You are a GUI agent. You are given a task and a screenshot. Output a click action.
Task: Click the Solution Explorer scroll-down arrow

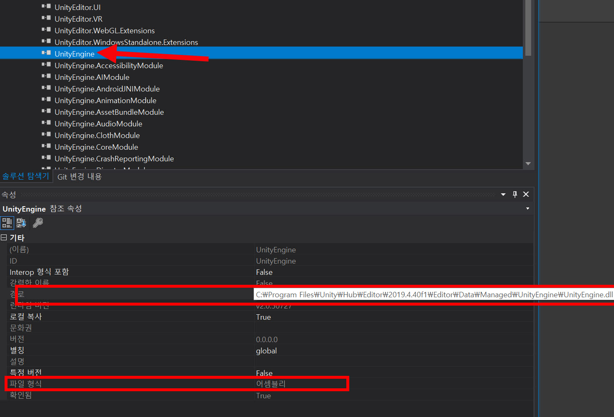pos(528,164)
